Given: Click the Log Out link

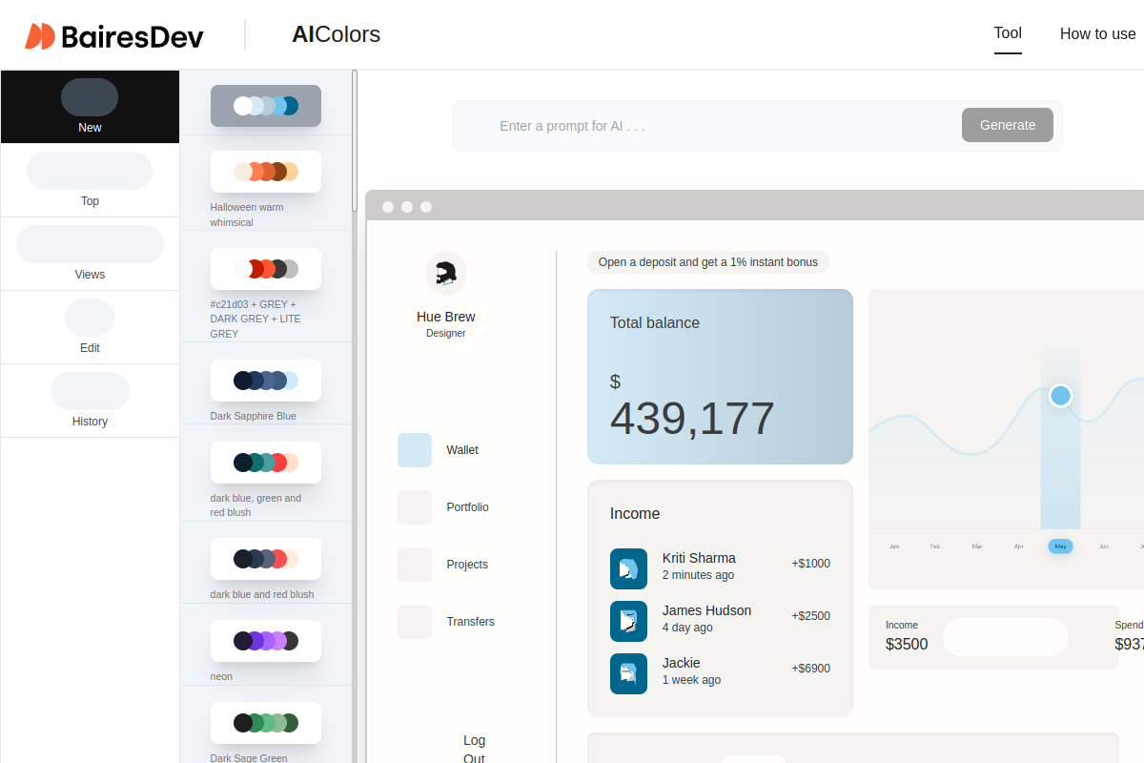Looking at the screenshot, I should (x=474, y=749).
